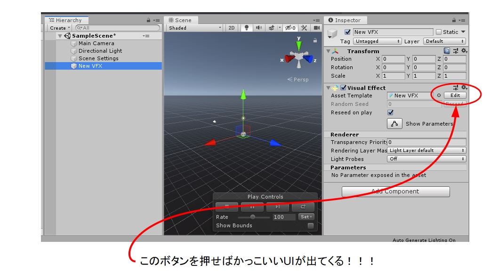Enable the Static checkbox
Image resolution: width=498 pixels, height=280 pixels.
439,32
